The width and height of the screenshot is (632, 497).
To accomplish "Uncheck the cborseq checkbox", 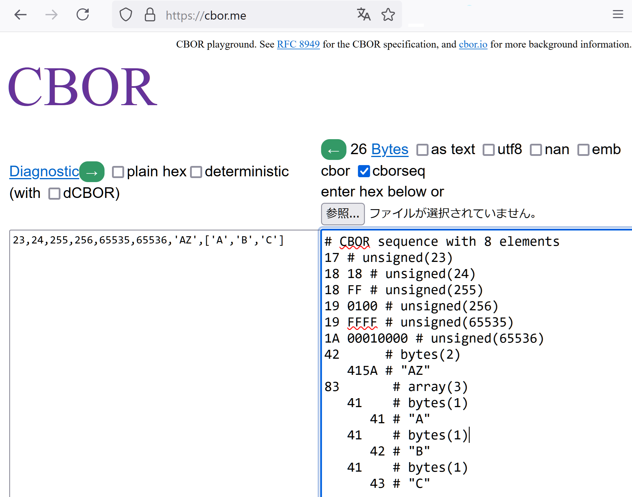I will (364, 171).
